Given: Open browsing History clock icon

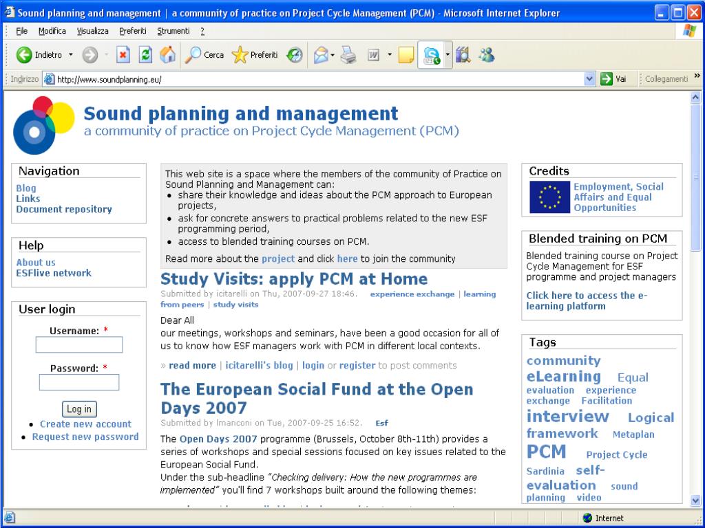Looking at the screenshot, I should (x=295, y=55).
